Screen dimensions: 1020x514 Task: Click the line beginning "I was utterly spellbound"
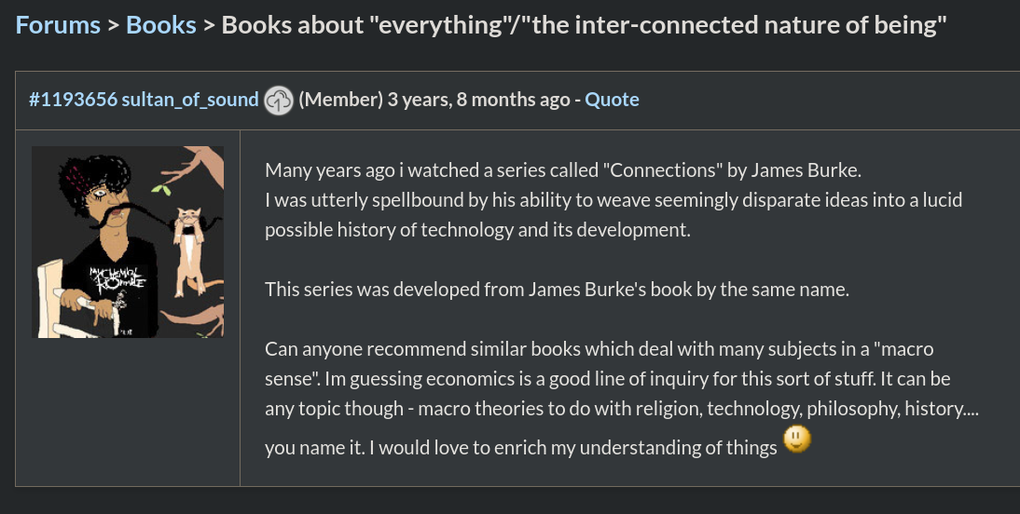coord(613,199)
